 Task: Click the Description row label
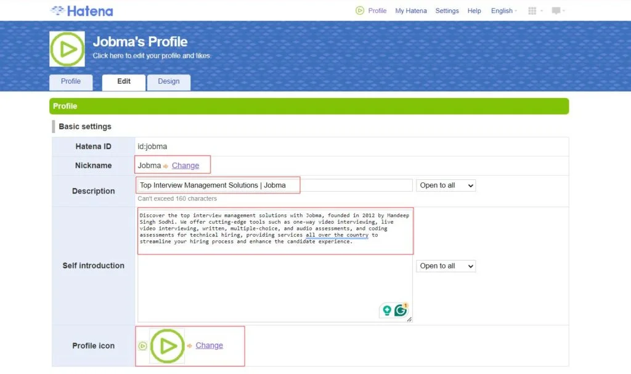(x=94, y=191)
